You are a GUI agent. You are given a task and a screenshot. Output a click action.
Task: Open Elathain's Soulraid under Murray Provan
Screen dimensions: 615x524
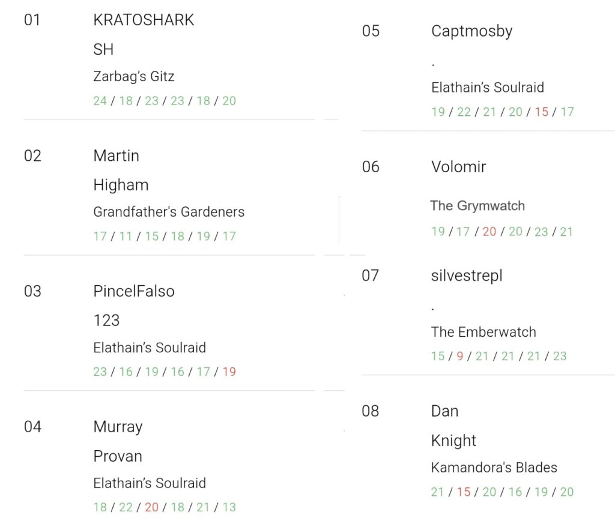[x=150, y=483]
